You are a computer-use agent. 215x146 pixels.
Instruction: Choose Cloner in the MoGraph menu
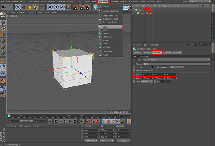pos(110,27)
